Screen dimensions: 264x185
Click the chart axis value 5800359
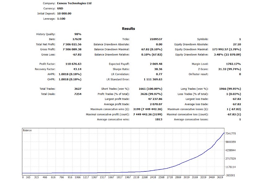point(231,142)
